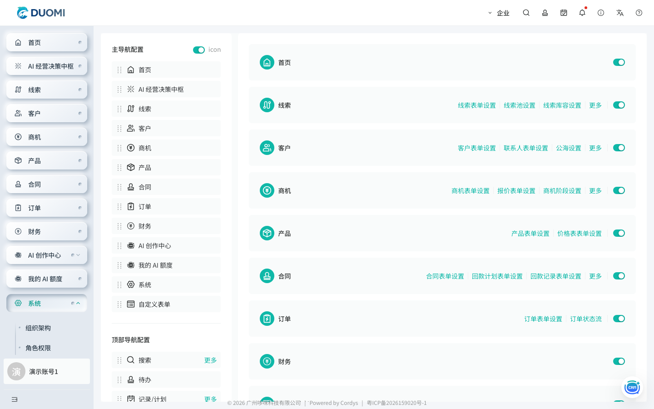Disable the 首页 module switch

pos(619,62)
